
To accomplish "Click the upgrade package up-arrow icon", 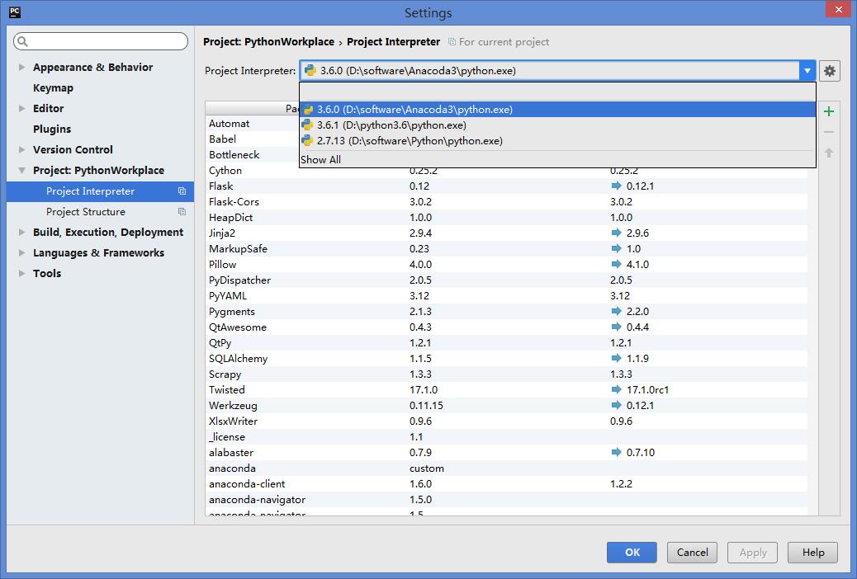I will pyautogui.click(x=829, y=153).
